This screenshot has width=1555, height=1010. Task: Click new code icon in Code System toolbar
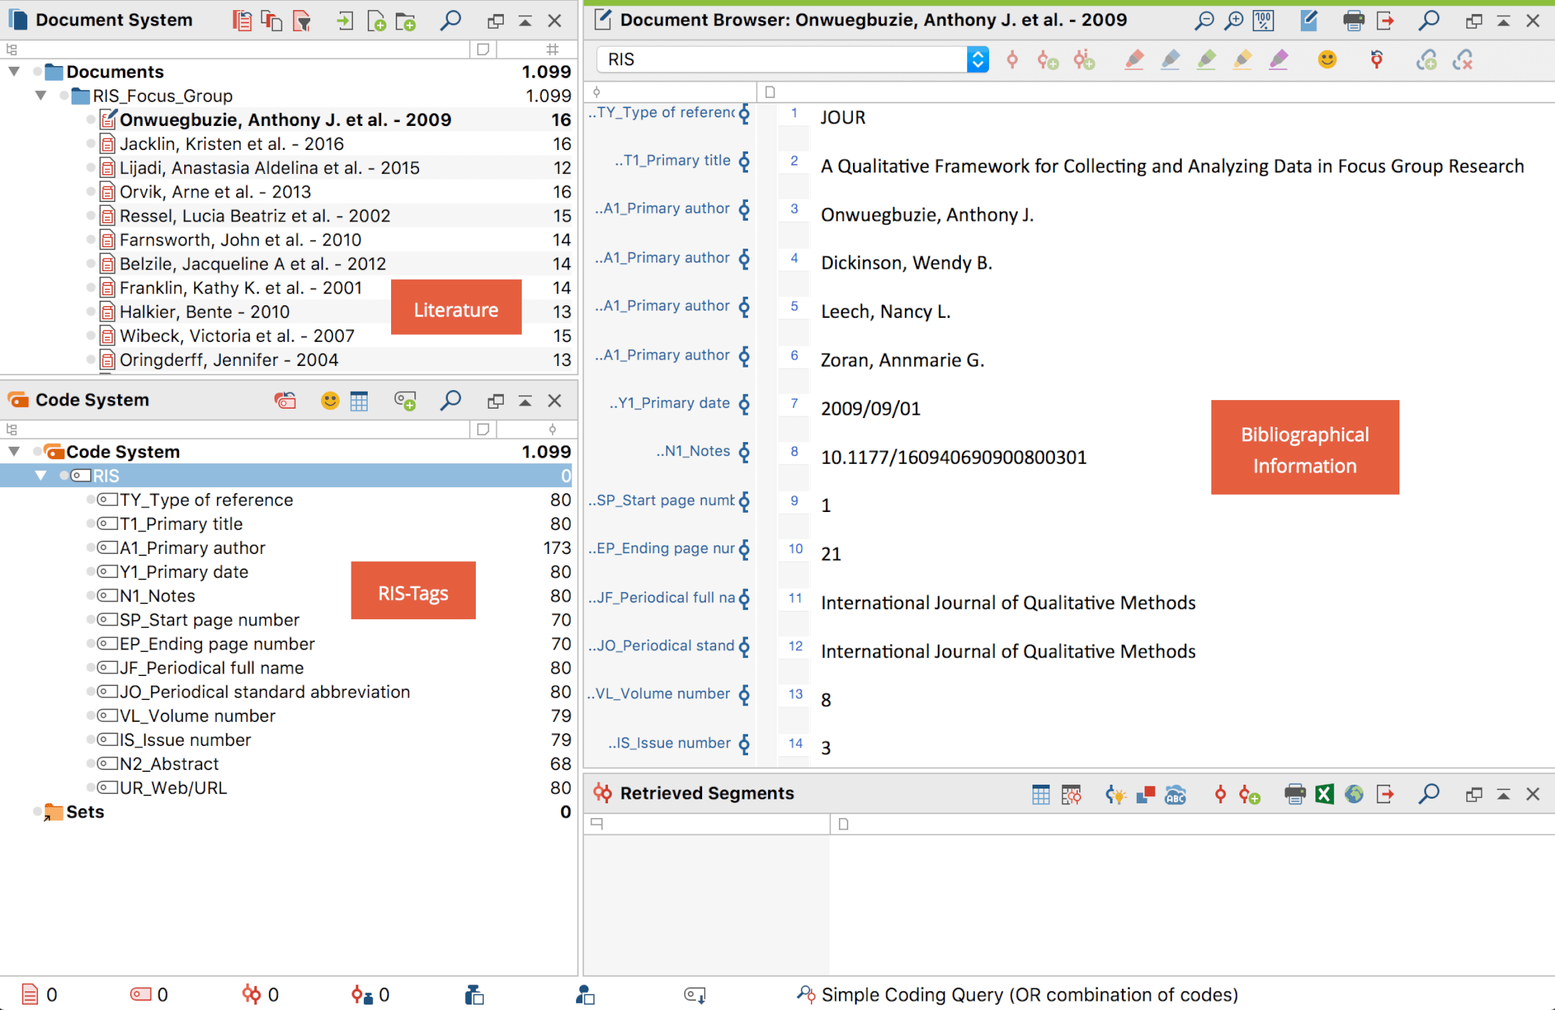coord(405,401)
